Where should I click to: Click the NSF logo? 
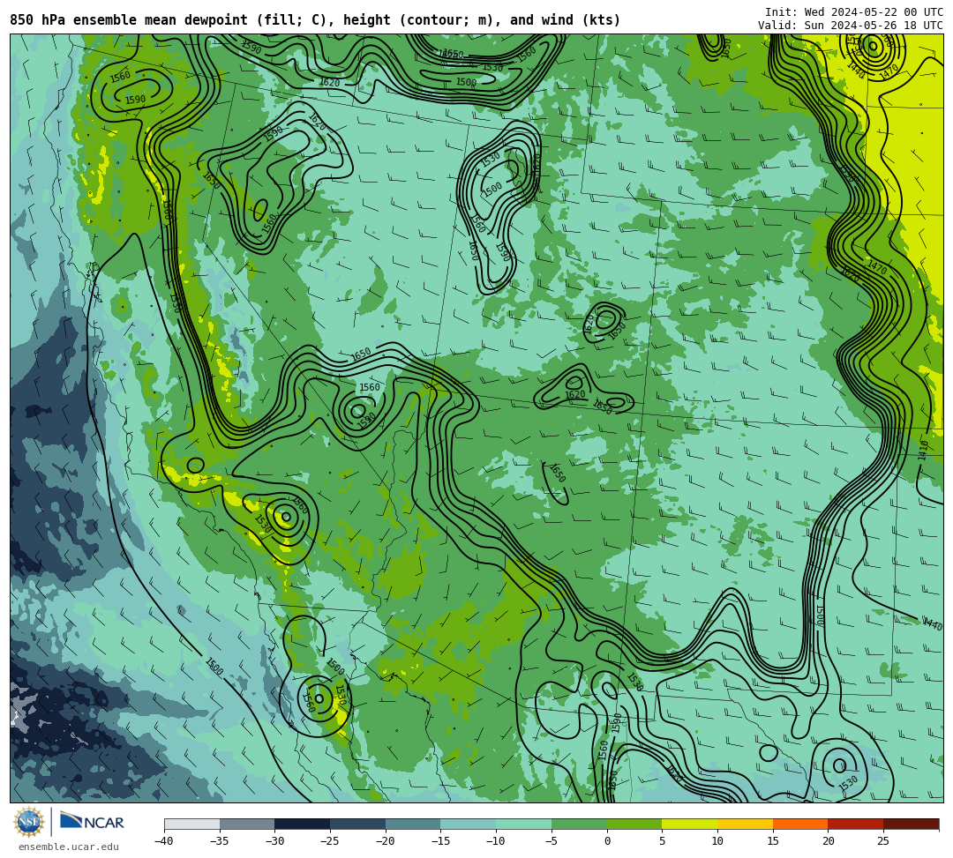click(x=29, y=822)
